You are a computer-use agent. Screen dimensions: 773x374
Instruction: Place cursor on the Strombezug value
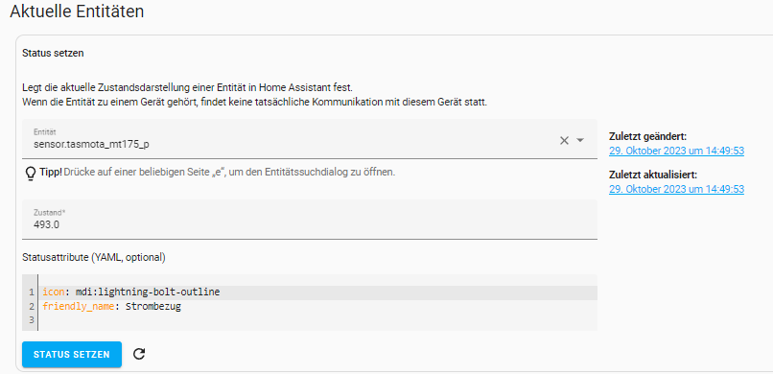tap(152, 307)
